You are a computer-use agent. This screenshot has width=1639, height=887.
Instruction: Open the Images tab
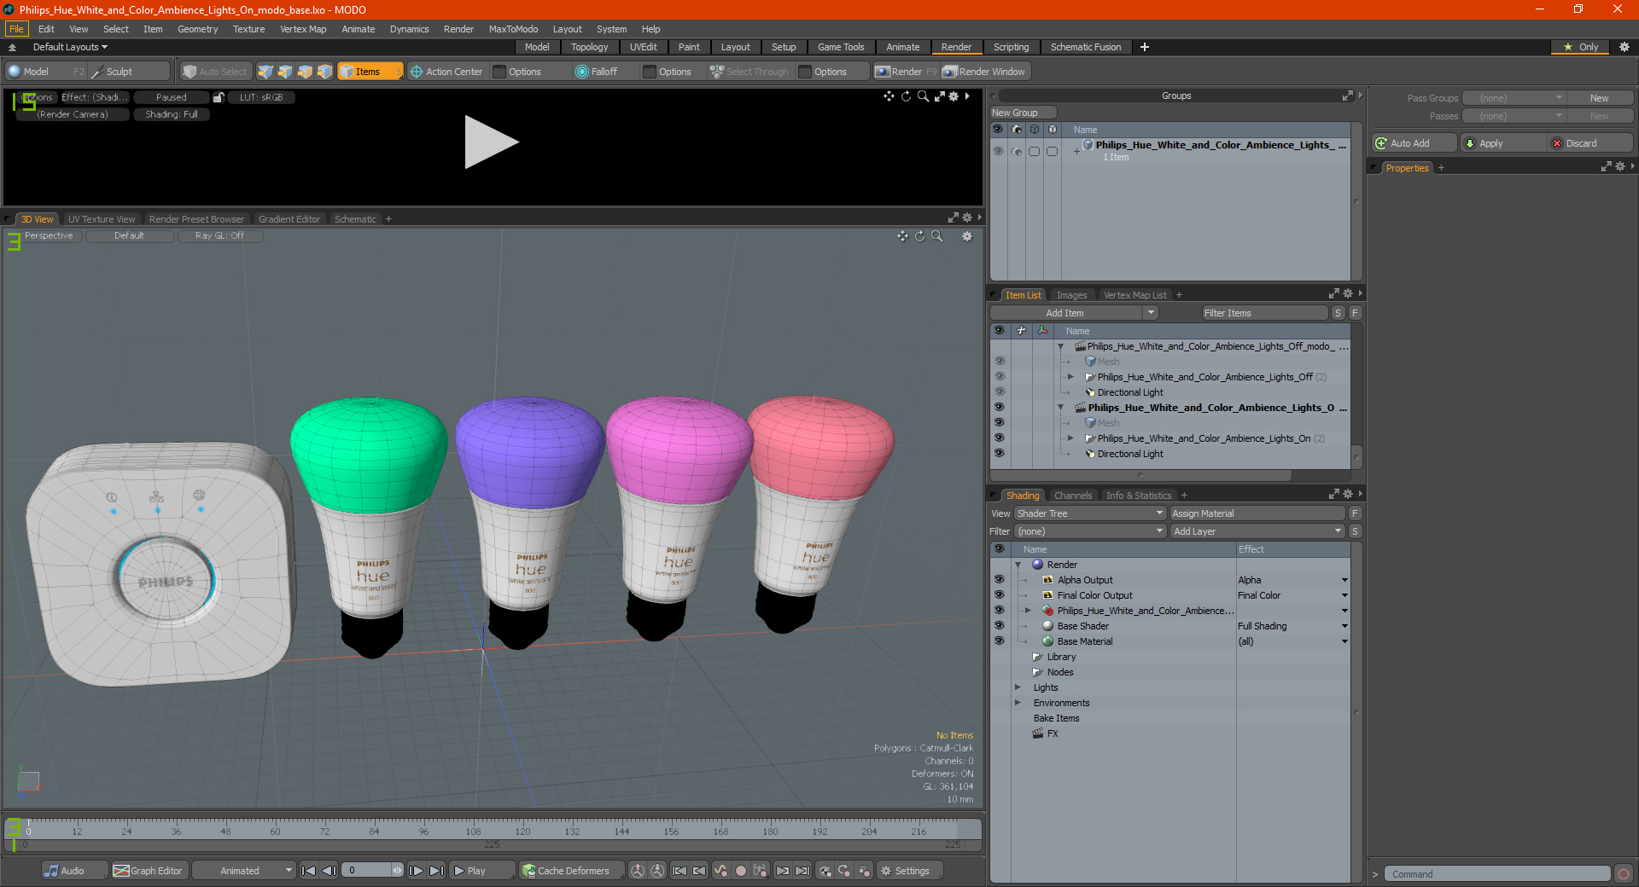[x=1071, y=295]
